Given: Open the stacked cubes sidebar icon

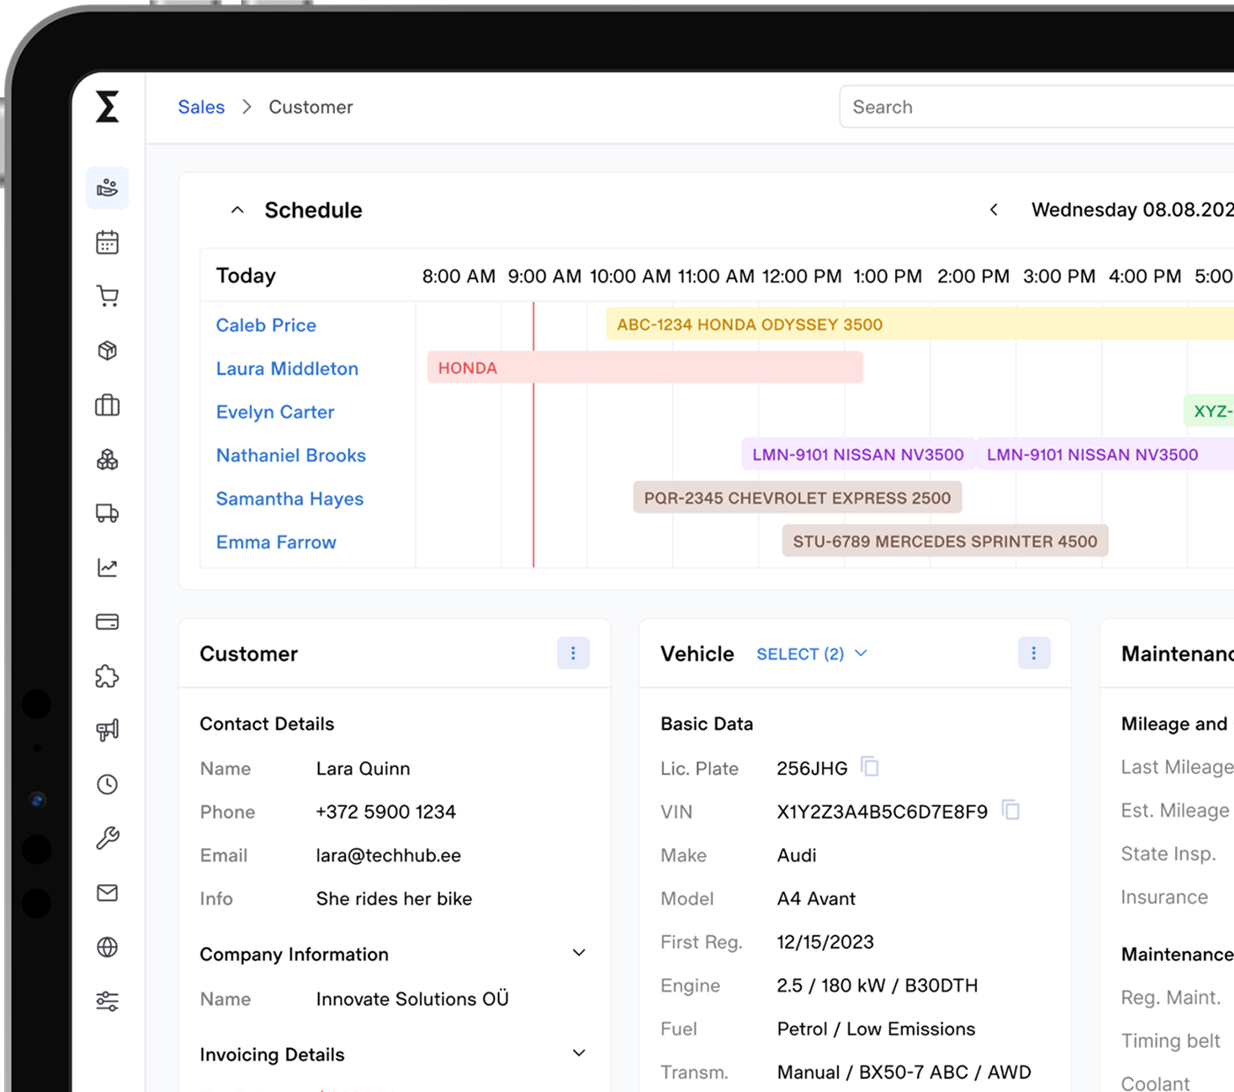Looking at the screenshot, I should [x=107, y=459].
